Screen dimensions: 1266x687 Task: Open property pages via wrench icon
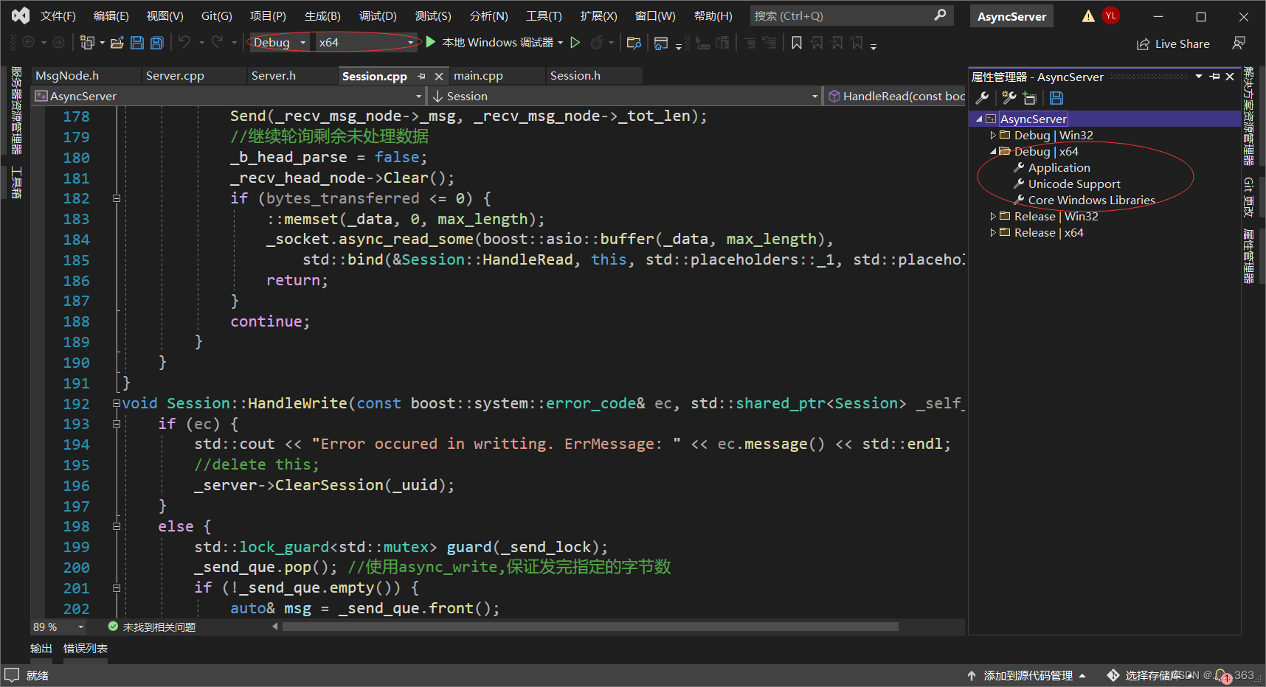tap(982, 98)
